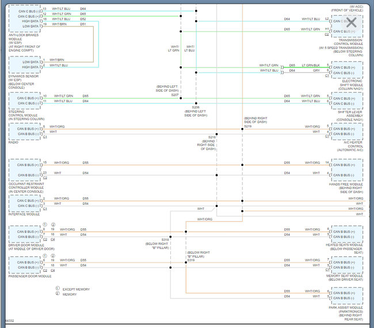Click the DYNAMICS SENSOR label
This screenshot has width=374, height=328.
point(24,76)
